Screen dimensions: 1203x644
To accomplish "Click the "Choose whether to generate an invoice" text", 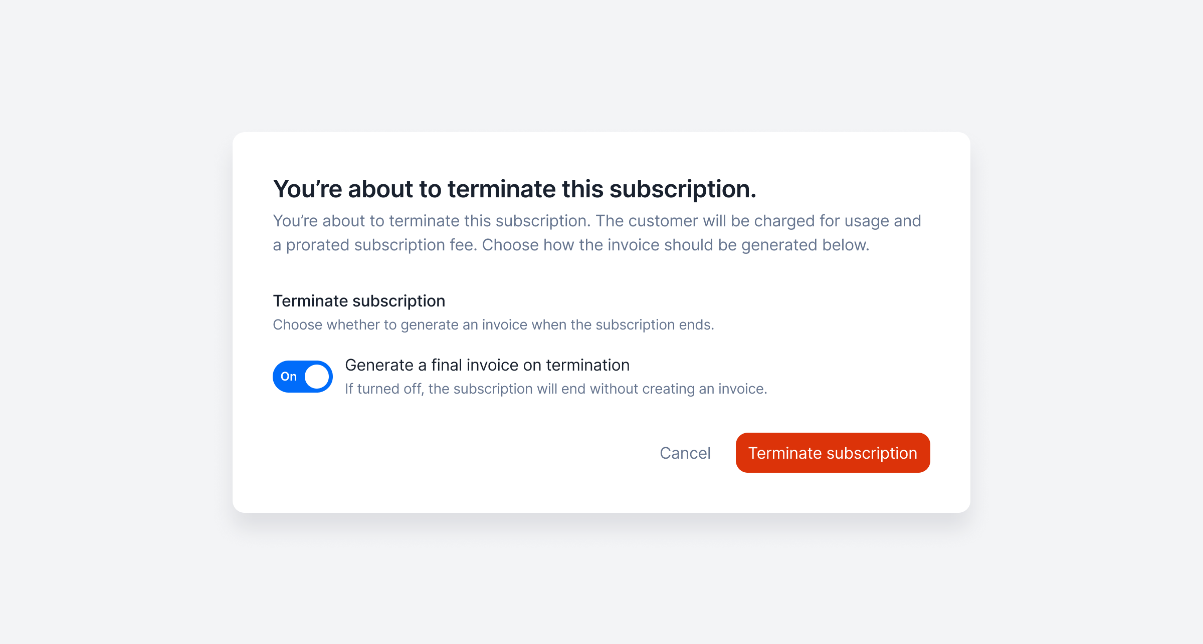I will (493, 325).
